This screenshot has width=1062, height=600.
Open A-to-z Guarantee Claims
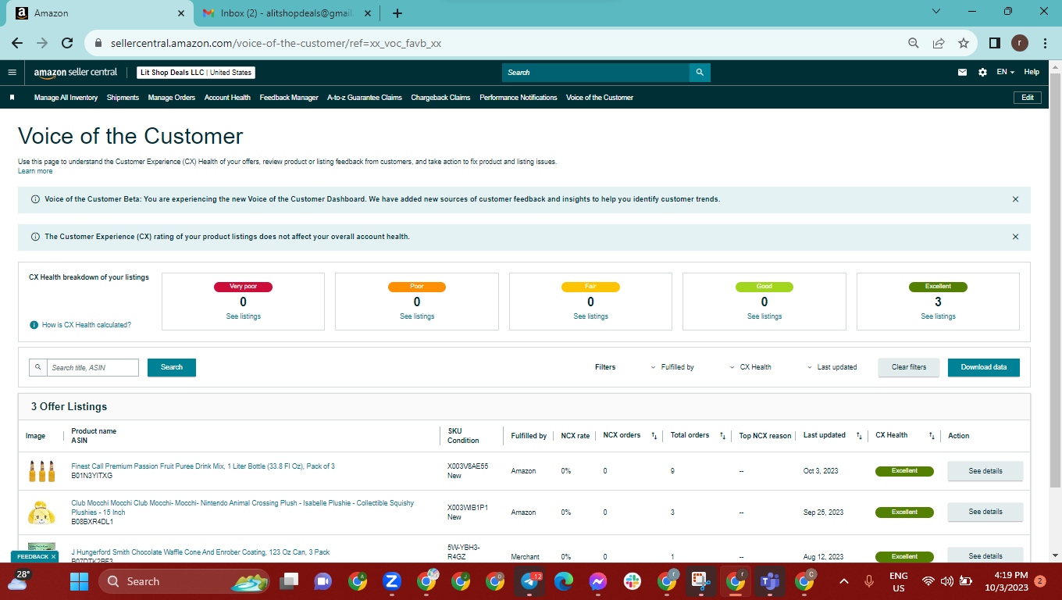[x=365, y=98]
